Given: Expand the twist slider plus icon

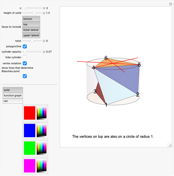Looking at the screenshot, I should point(44,41).
